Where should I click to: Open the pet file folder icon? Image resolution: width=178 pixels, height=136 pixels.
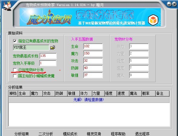coord(53,48)
